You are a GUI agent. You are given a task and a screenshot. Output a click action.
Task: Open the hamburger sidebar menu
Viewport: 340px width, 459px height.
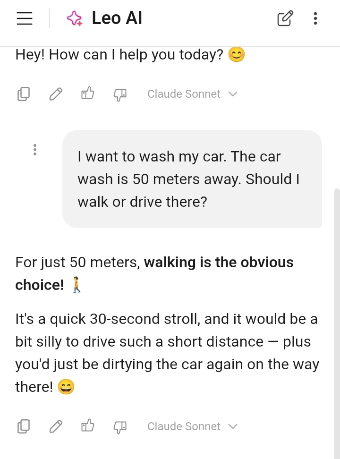[x=24, y=18]
